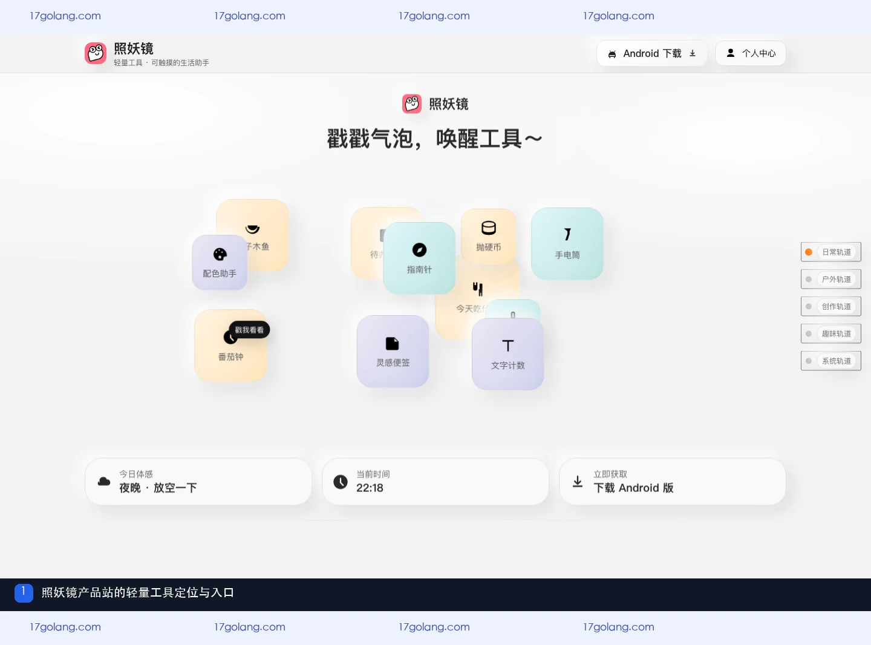
Task: Open the 番茄钟 timer bubble
Action: tap(230, 345)
